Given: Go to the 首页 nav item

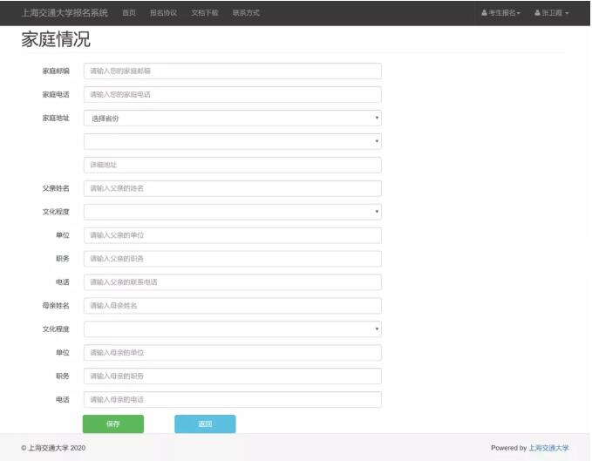Looking at the screenshot, I should pos(129,13).
